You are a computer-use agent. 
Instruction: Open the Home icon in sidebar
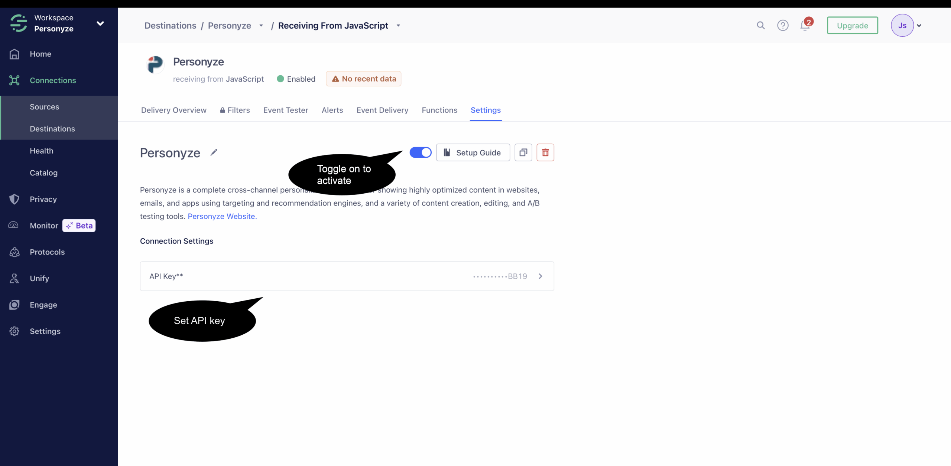14,54
